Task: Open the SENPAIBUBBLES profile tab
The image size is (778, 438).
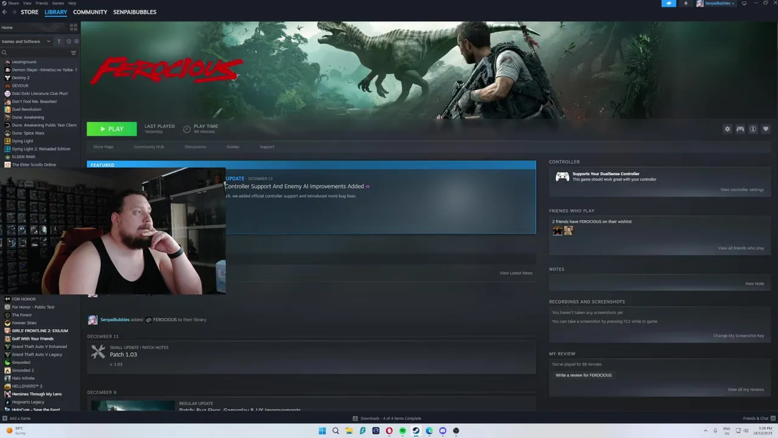Action: 134,12
